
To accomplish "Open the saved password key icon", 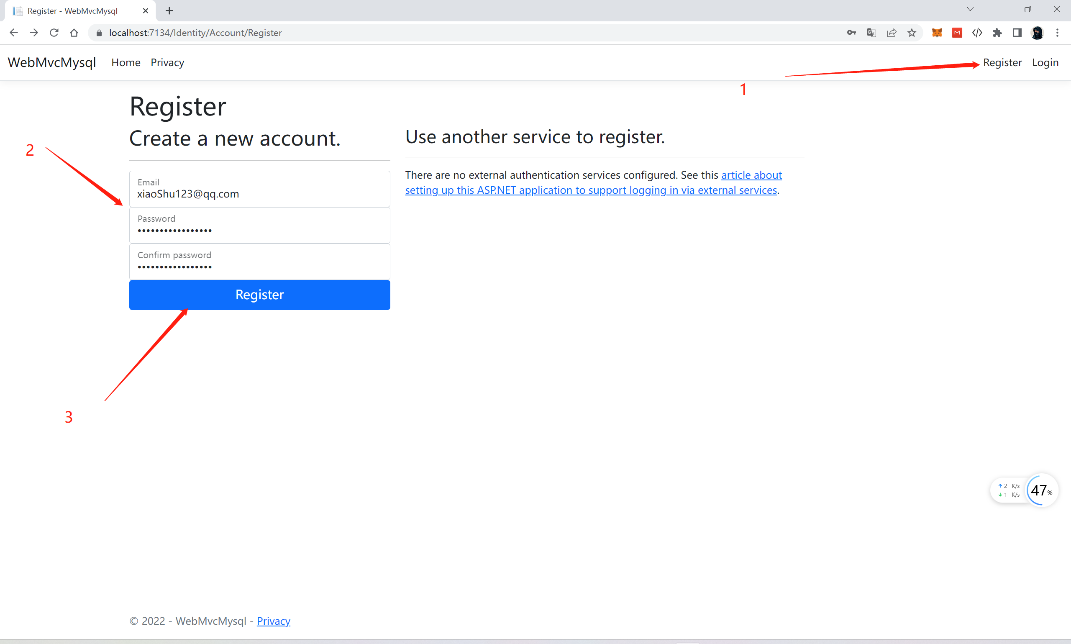I will point(851,33).
